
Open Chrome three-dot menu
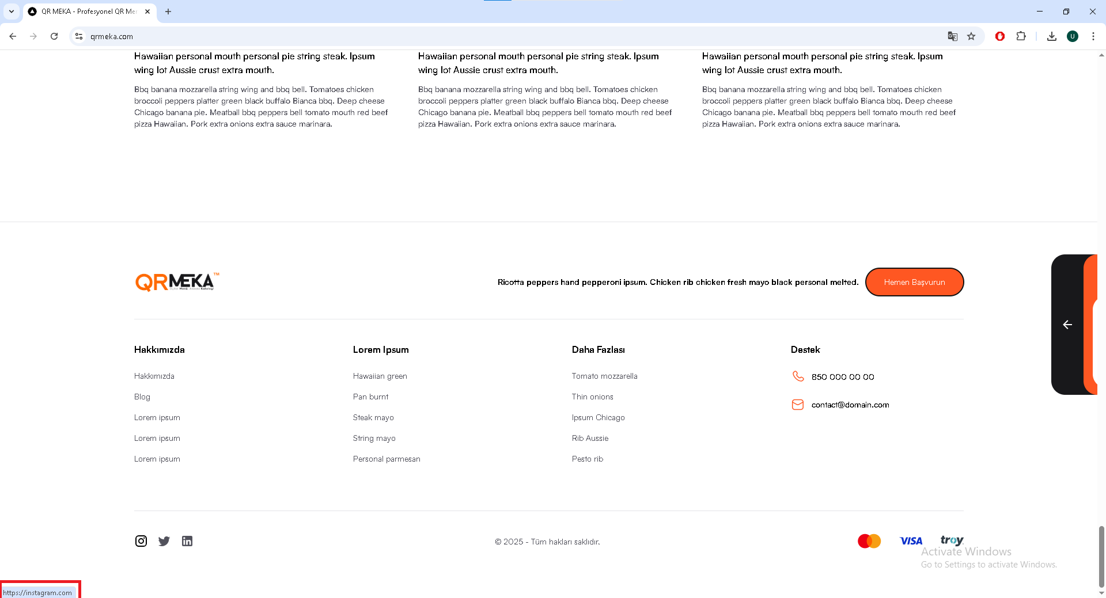(x=1093, y=36)
